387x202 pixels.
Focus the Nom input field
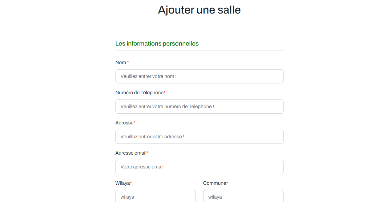click(199, 76)
